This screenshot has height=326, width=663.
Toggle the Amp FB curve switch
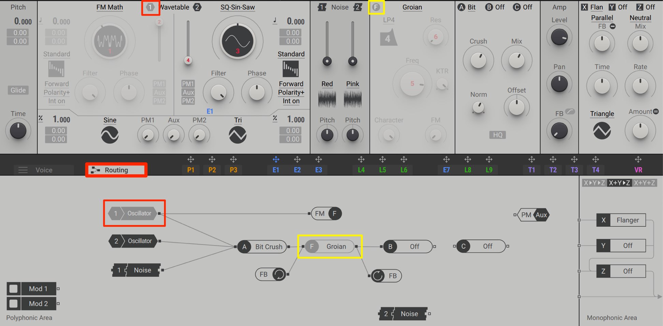tap(570, 111)
